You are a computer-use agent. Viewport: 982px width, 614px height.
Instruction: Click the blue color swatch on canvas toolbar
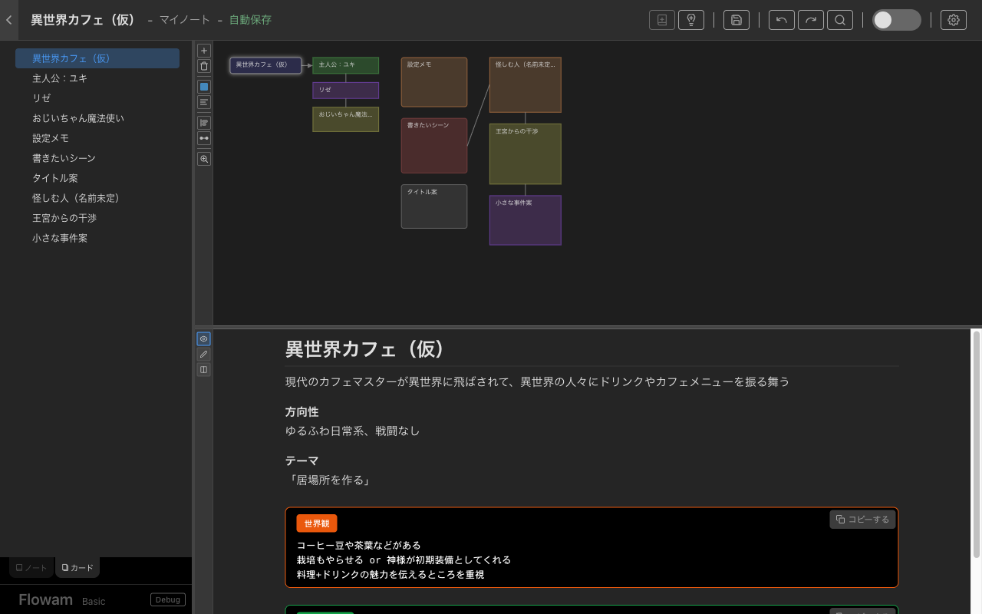point(203,86)
